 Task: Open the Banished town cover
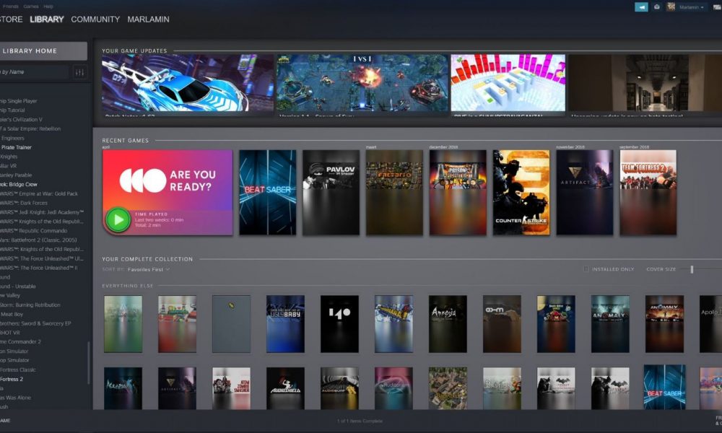point(448,388)
